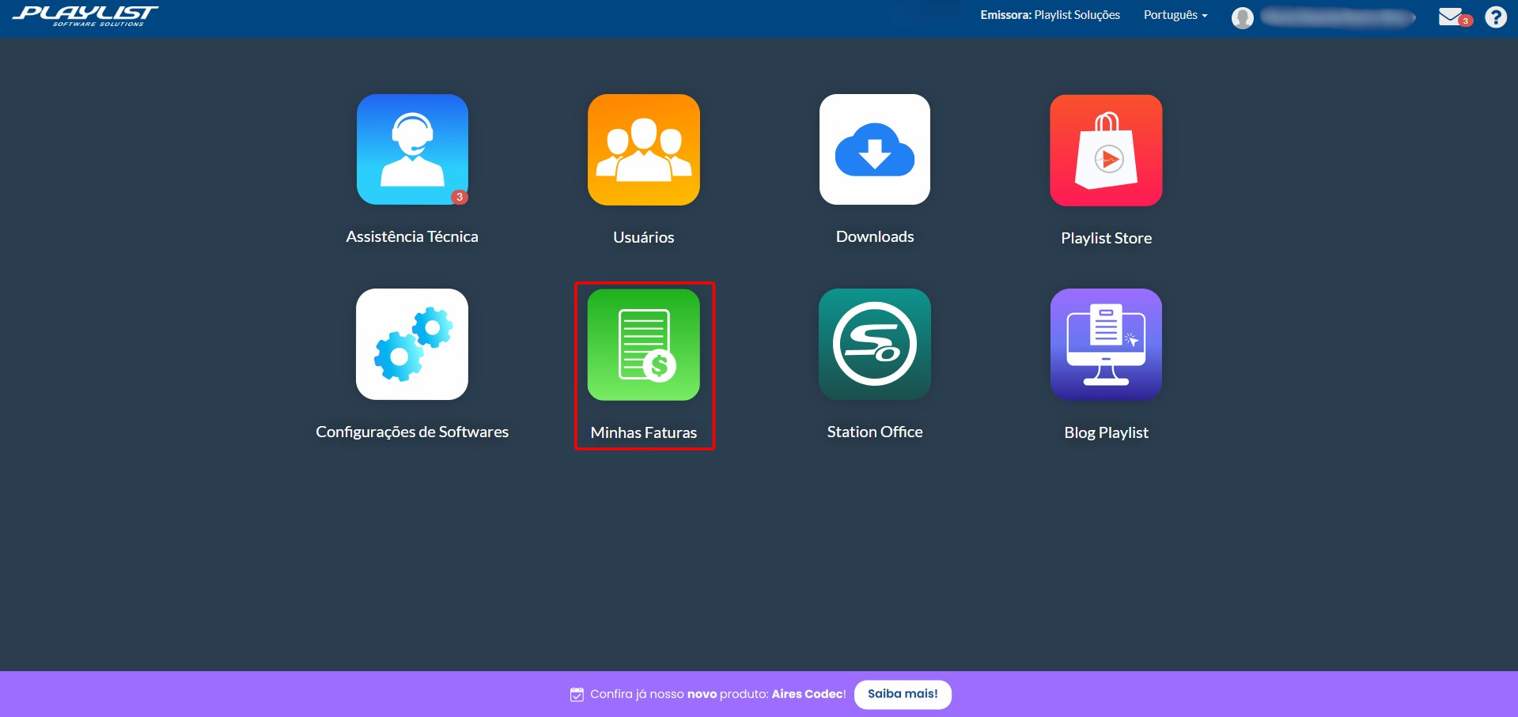This screenshot has height=717, width=1518.
Task: Click the Downloads label
Action: point(875,236)
